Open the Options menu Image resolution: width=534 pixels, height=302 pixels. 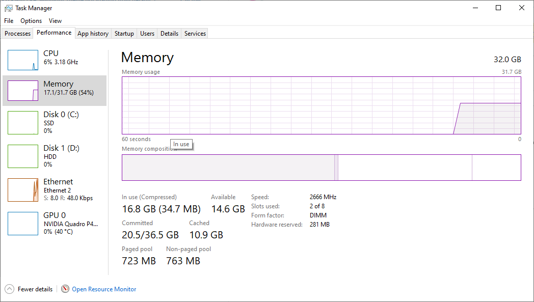click(x=31, y=21)
